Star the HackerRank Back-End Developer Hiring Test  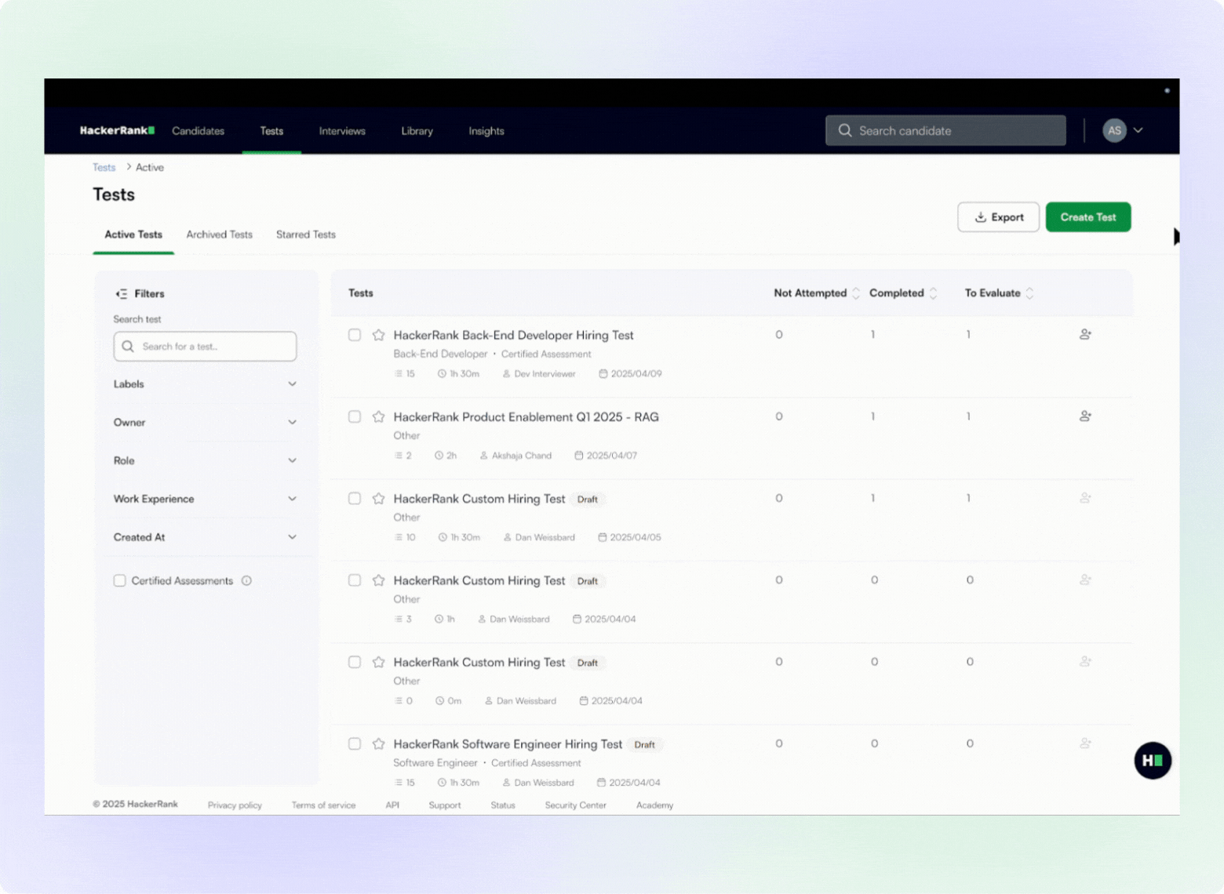pos(379,335)
